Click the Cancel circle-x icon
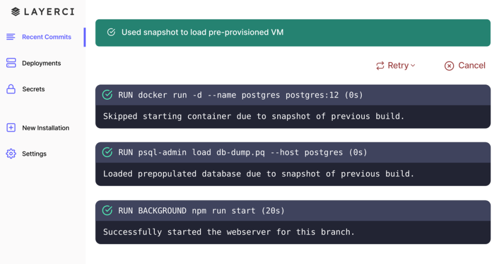 449,66
